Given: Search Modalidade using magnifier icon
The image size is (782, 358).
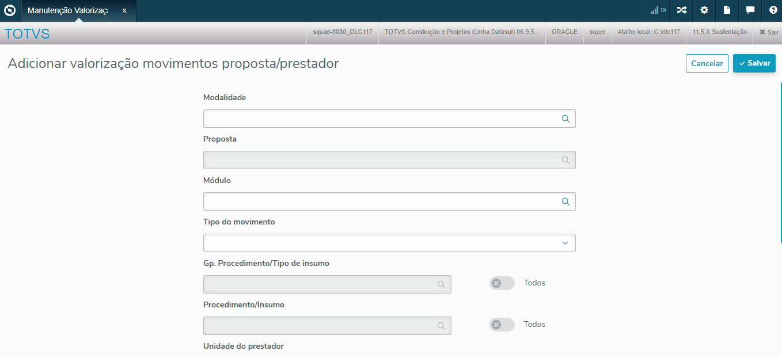Looking at the screenshot, I should click(565, 119).
